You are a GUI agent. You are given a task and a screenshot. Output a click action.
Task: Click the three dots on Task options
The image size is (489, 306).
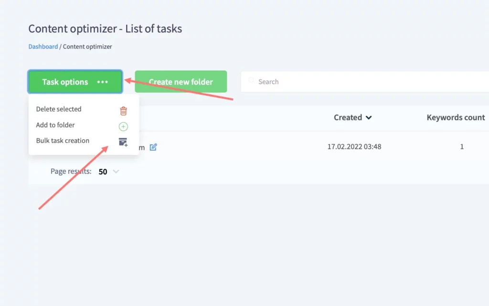click(x=102, y=82)
